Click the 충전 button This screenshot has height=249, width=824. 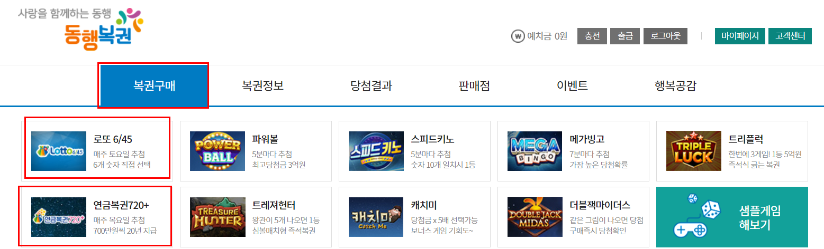(x=592, y=36)
